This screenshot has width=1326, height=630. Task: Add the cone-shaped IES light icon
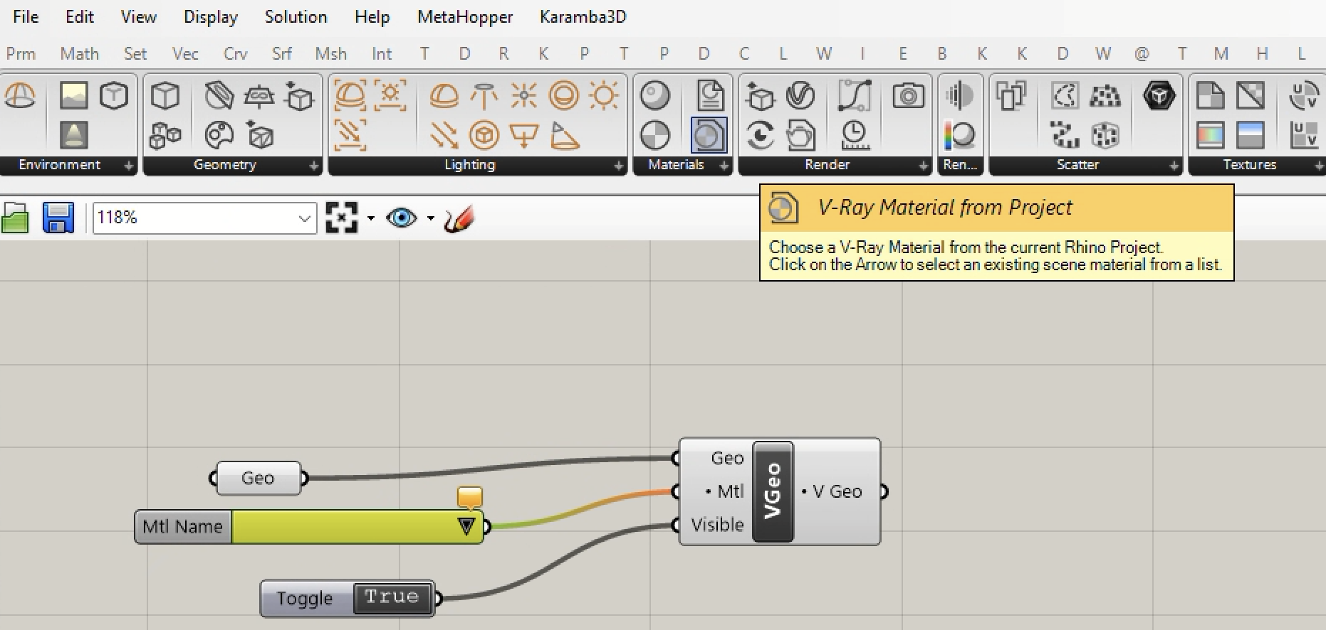[x=564, y=134]
